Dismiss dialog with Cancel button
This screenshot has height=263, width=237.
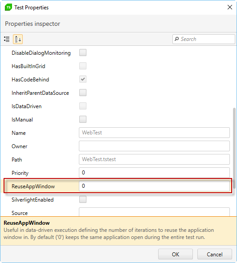(x=214, y=254)
